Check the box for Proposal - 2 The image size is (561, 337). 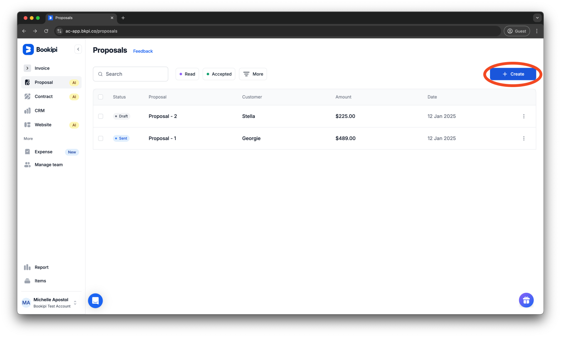101,116
